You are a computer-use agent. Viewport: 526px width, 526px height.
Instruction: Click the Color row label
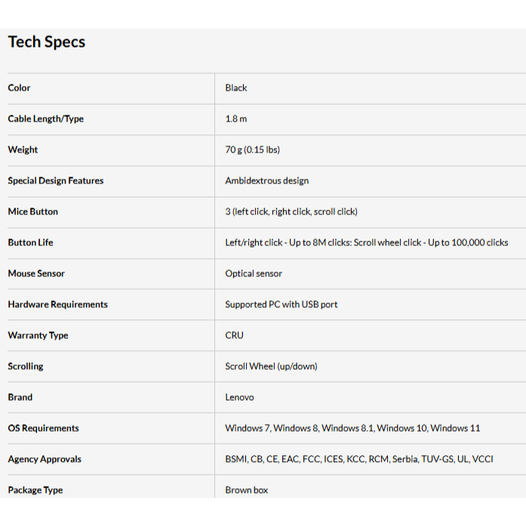(x=20, y=88)
